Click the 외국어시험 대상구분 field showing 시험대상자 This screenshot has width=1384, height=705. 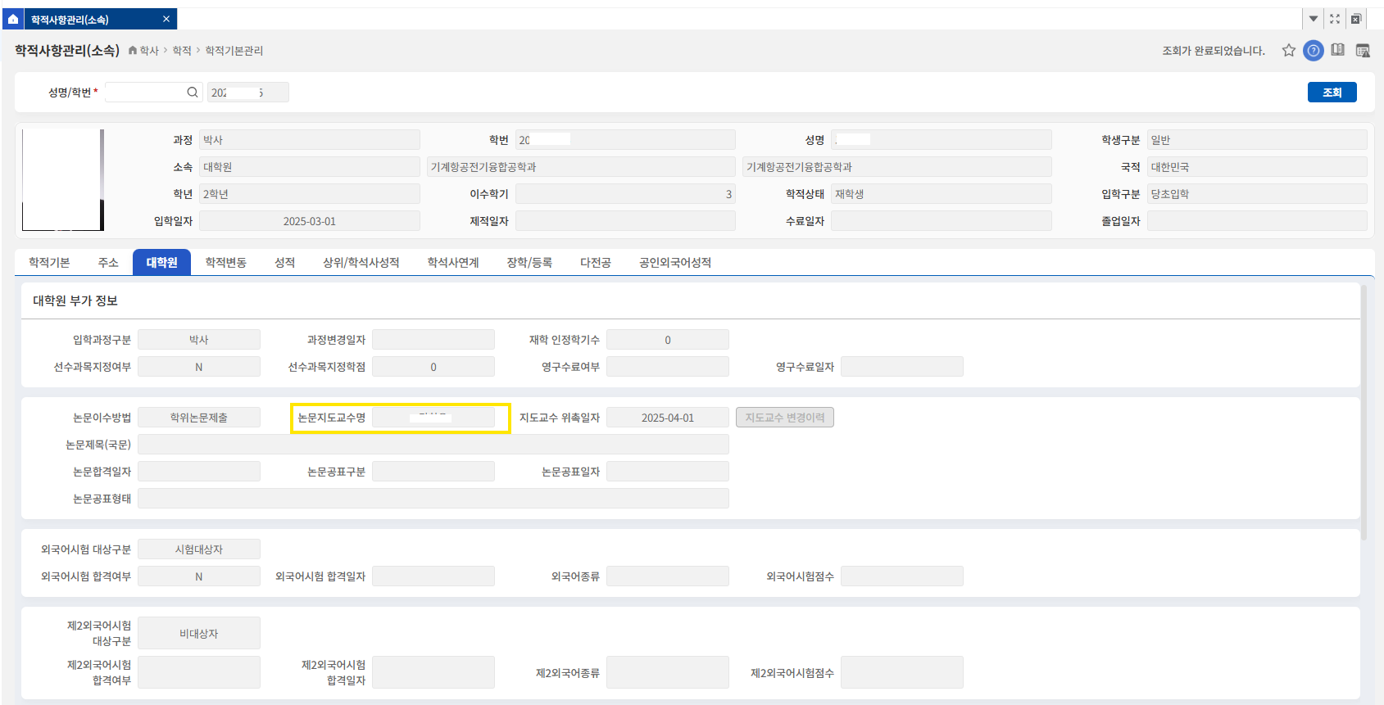(199, 549)
